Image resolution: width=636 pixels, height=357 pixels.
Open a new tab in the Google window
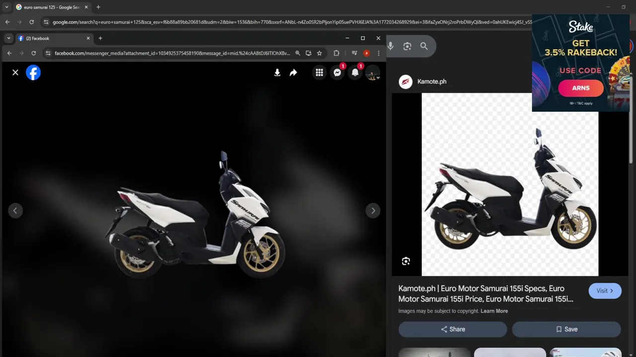(x=98, y=7)
